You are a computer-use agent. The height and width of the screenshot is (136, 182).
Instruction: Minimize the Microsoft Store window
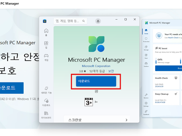[116, 20]
